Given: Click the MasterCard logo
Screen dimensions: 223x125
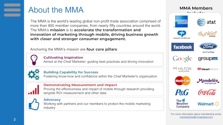Looking at the screenshot, I should click(182, 81).
